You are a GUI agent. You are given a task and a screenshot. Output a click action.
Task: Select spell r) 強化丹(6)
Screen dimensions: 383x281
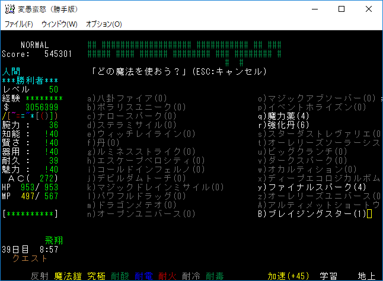click(x=283, y=124)
